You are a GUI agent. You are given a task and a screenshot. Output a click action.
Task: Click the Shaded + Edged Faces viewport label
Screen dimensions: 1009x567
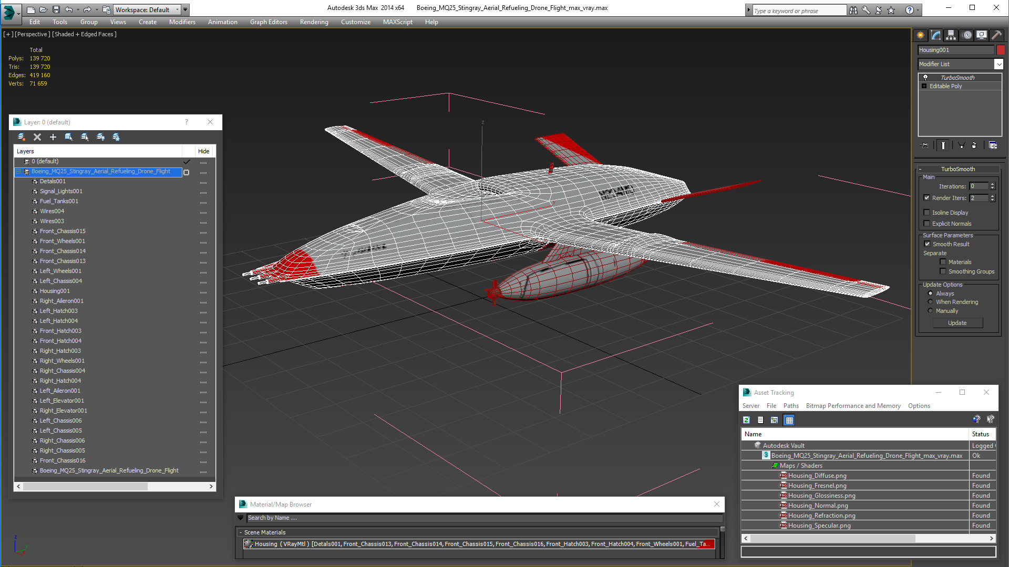click(x=84, y=34)
